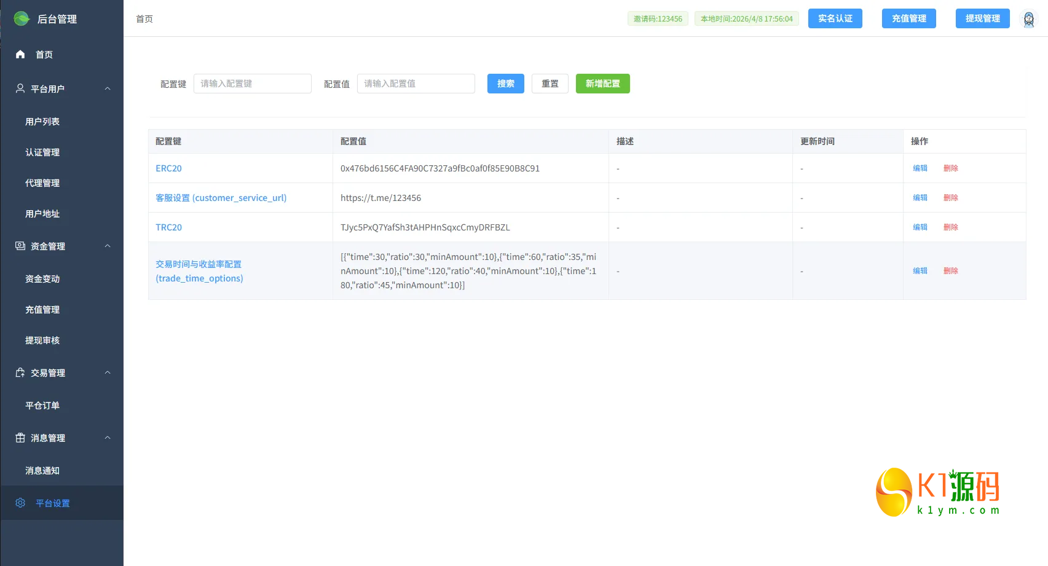Click 删除 for the ERC20 row
Viewport: 1048px width, 566px height.
click(x=950, y=168)
